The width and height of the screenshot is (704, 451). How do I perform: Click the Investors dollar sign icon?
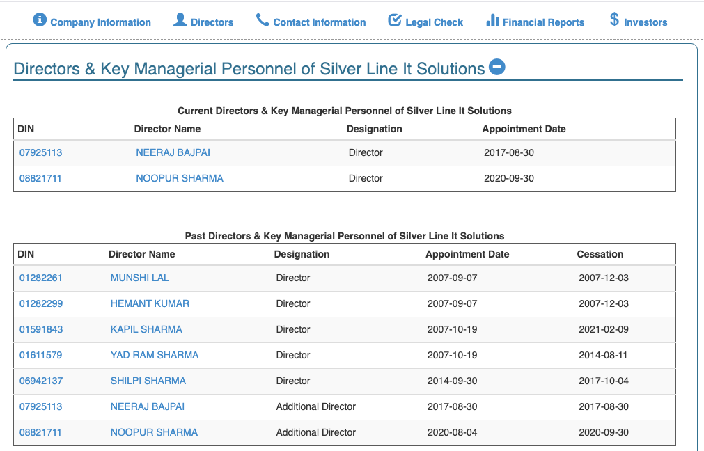click(x=614, y=19)
